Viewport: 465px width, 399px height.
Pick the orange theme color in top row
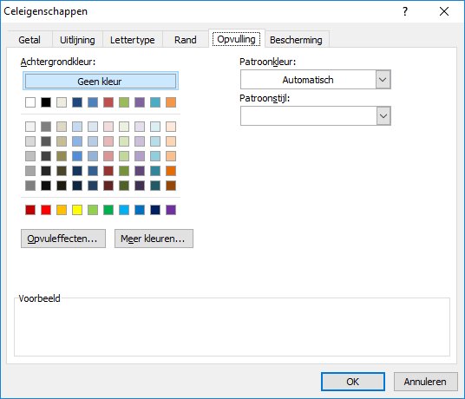[x=171, y=102]
